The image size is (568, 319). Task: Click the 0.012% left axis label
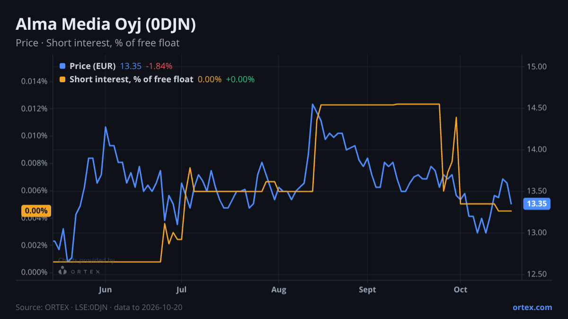pyautogui.click(x=34, y=109)
